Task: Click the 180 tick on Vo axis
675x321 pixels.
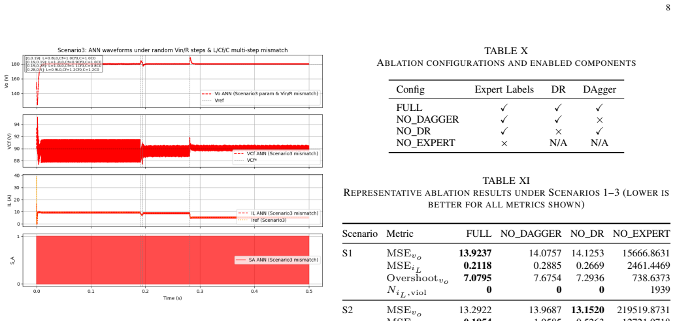Action: tap(15, 64)
